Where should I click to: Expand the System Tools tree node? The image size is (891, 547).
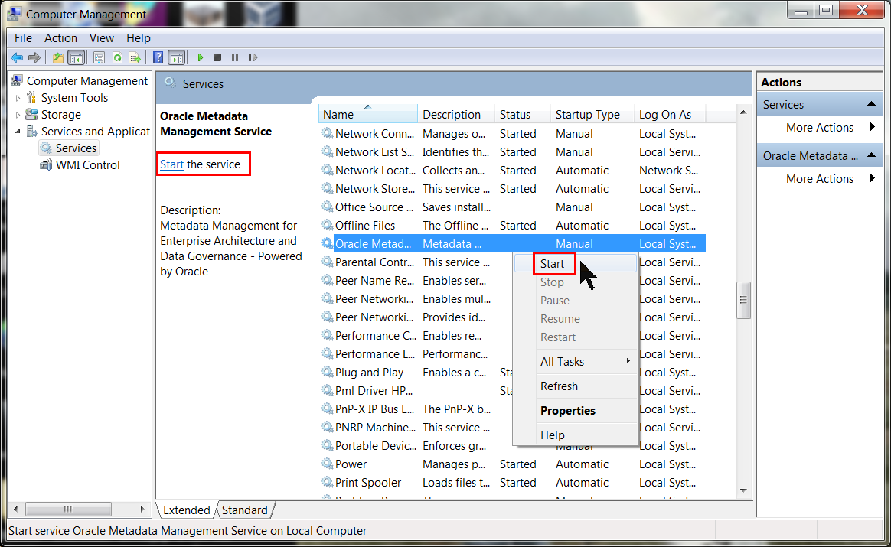(17, 97)
